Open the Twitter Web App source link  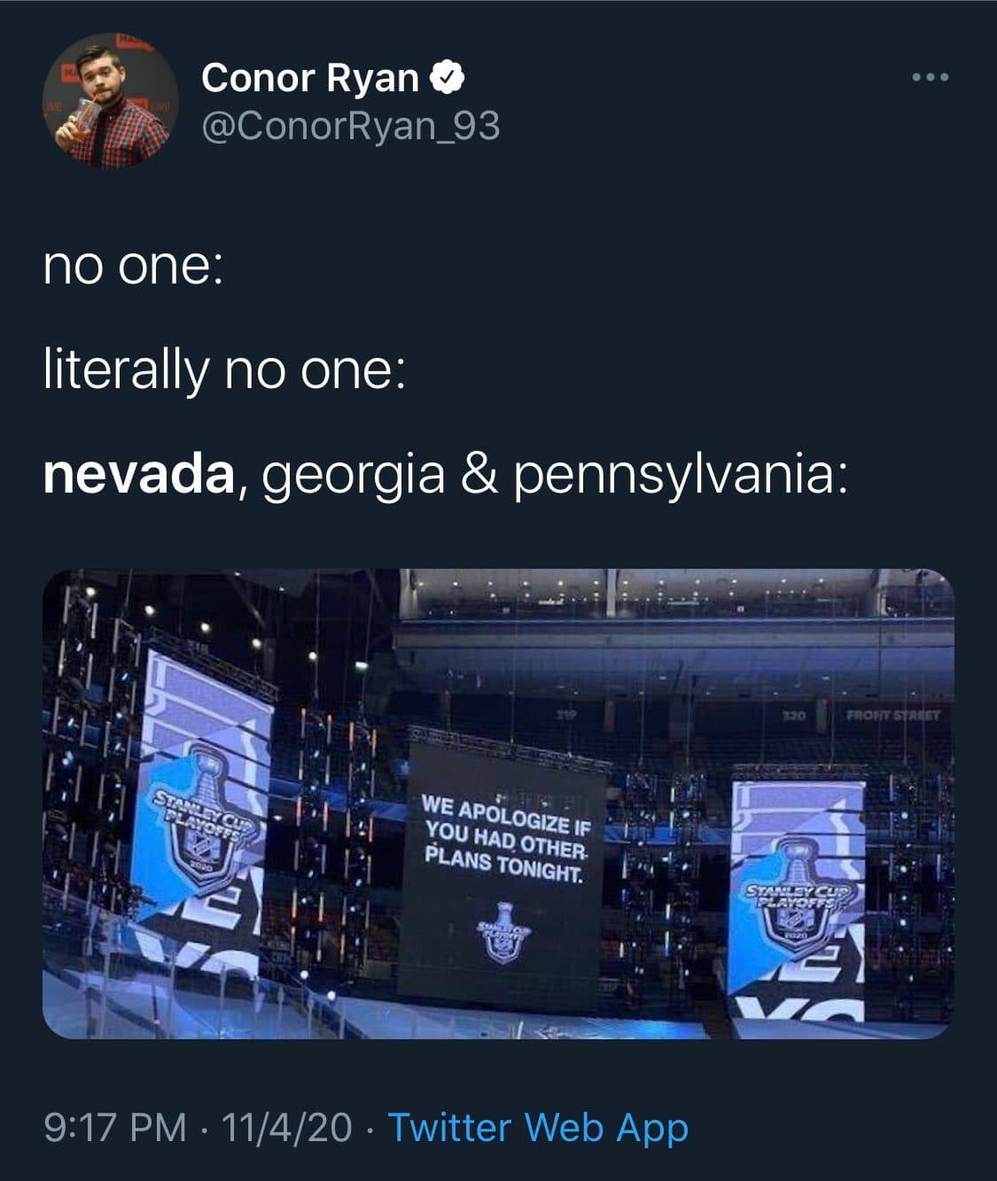click(538, 1127)
